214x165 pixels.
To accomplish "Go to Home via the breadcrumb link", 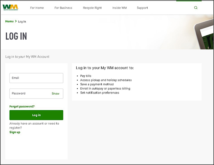I will [x=10, y=21].
